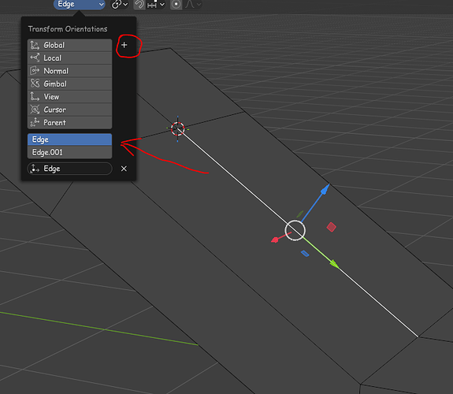The width and height of the screenshot is (453, 394).
Task: Choose the custom Edge orientation
Action: (69, 139)
